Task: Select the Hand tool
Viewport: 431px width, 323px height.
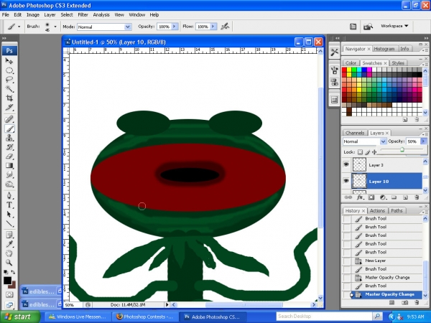Action: (x=9, y=253)
